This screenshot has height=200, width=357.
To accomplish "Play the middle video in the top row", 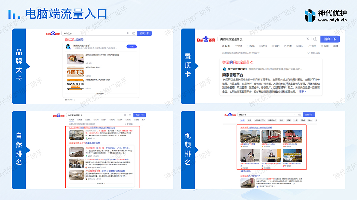I will tap(271, 136).
